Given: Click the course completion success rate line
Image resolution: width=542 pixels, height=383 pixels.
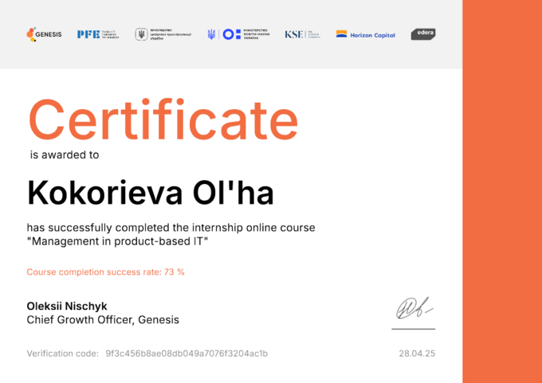Looking at the screenshot, I should (105, 272).
